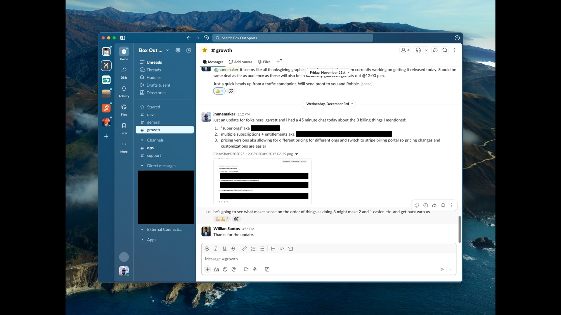Viewport: 561px width, 315px height.
Task: Click the forward message arrow icon
Action: (x=434, y=205)
